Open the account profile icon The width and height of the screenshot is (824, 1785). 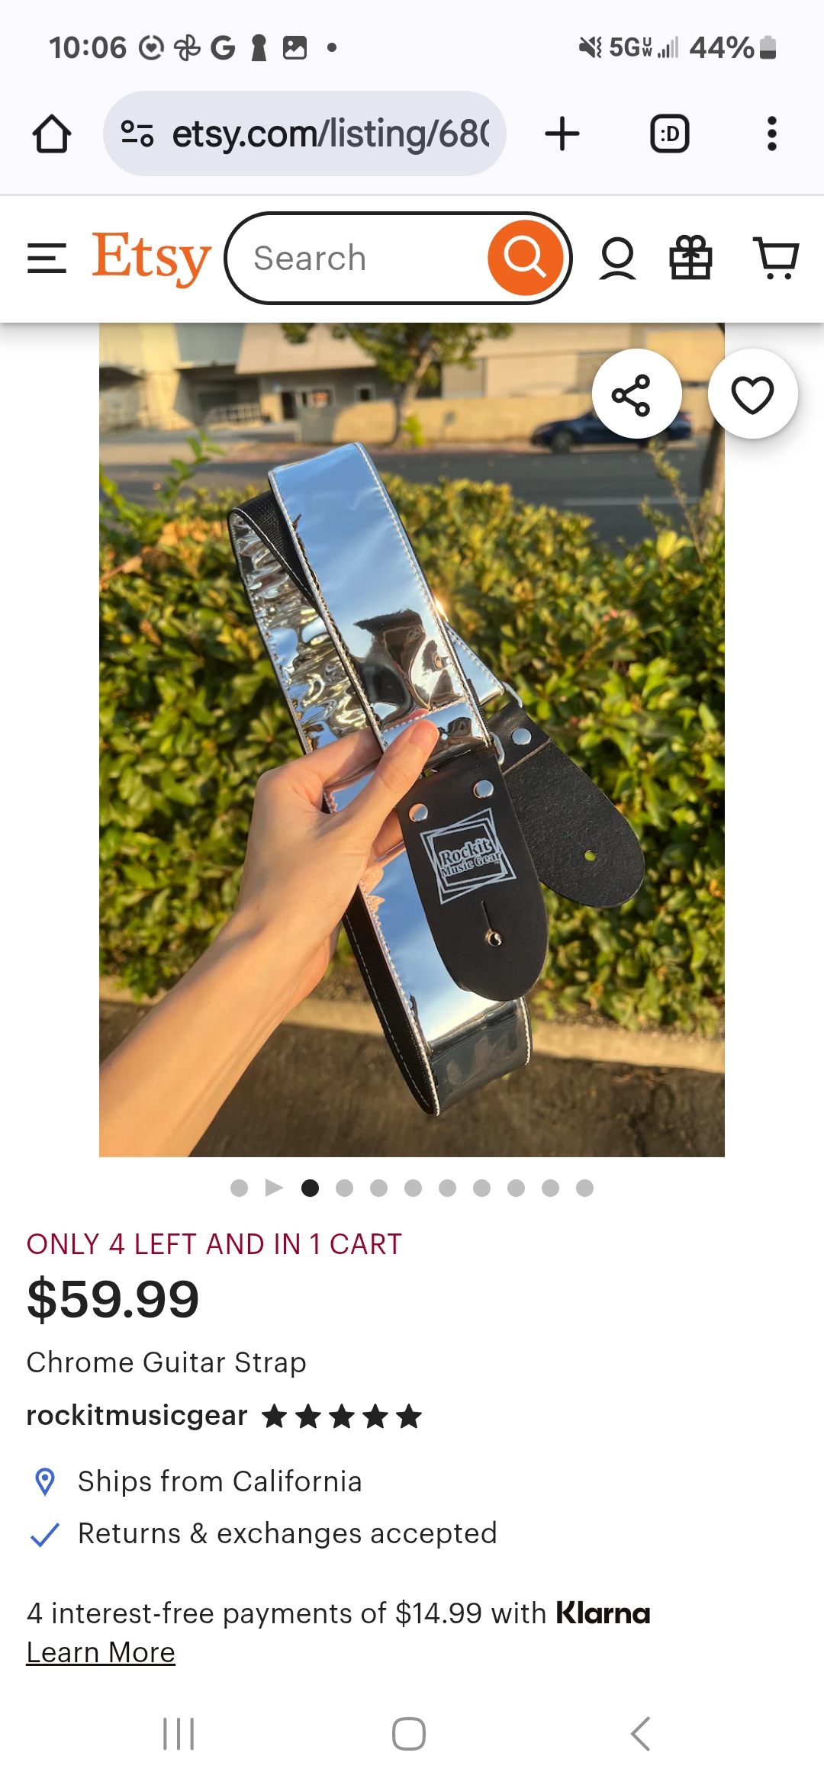[617, 258]
